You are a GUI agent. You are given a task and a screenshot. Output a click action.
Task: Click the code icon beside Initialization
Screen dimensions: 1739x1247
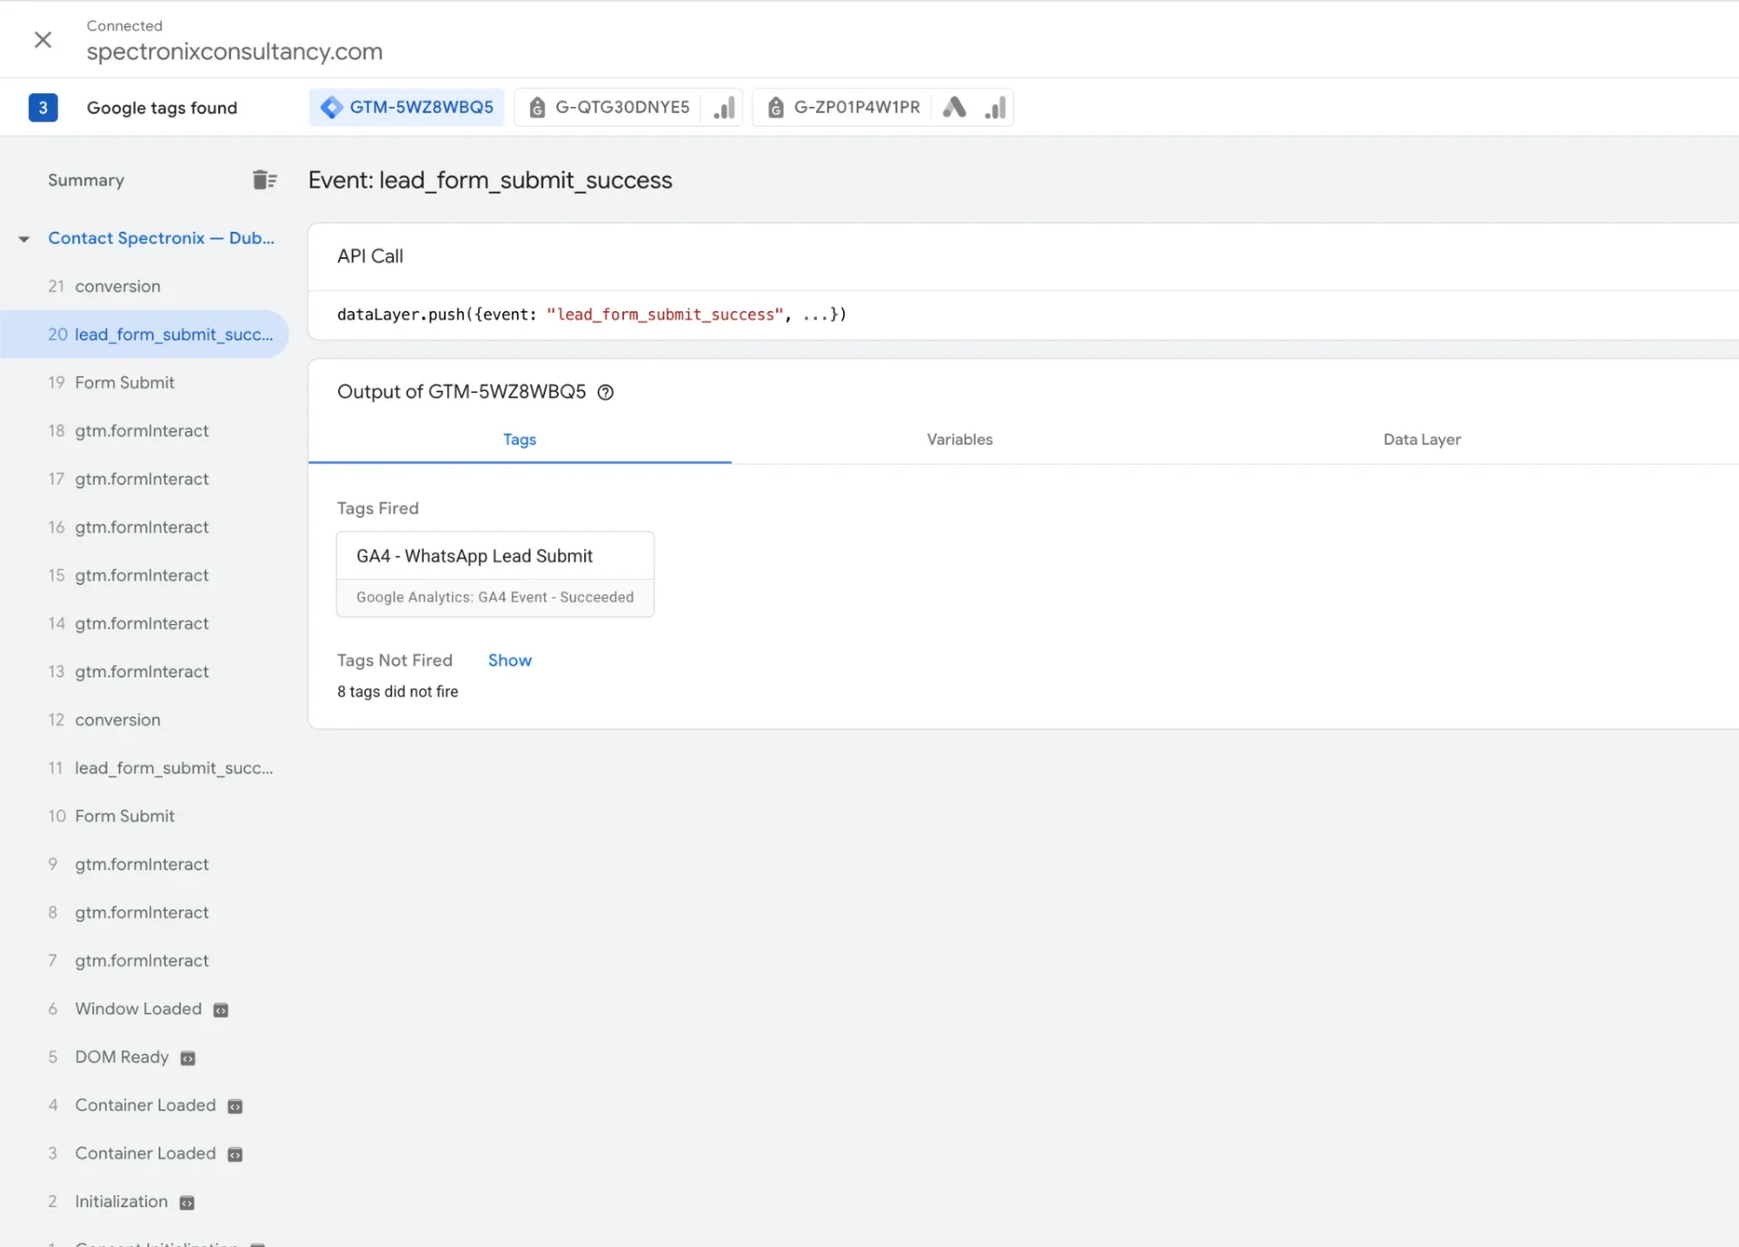point(187,1203)
